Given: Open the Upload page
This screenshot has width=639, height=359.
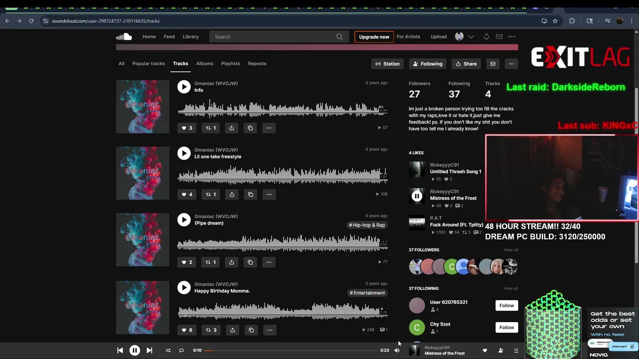Looking at the screenshot, I should [x=439, y=37].
